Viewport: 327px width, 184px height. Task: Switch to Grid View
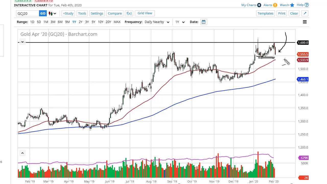click(x=145, y=13)
